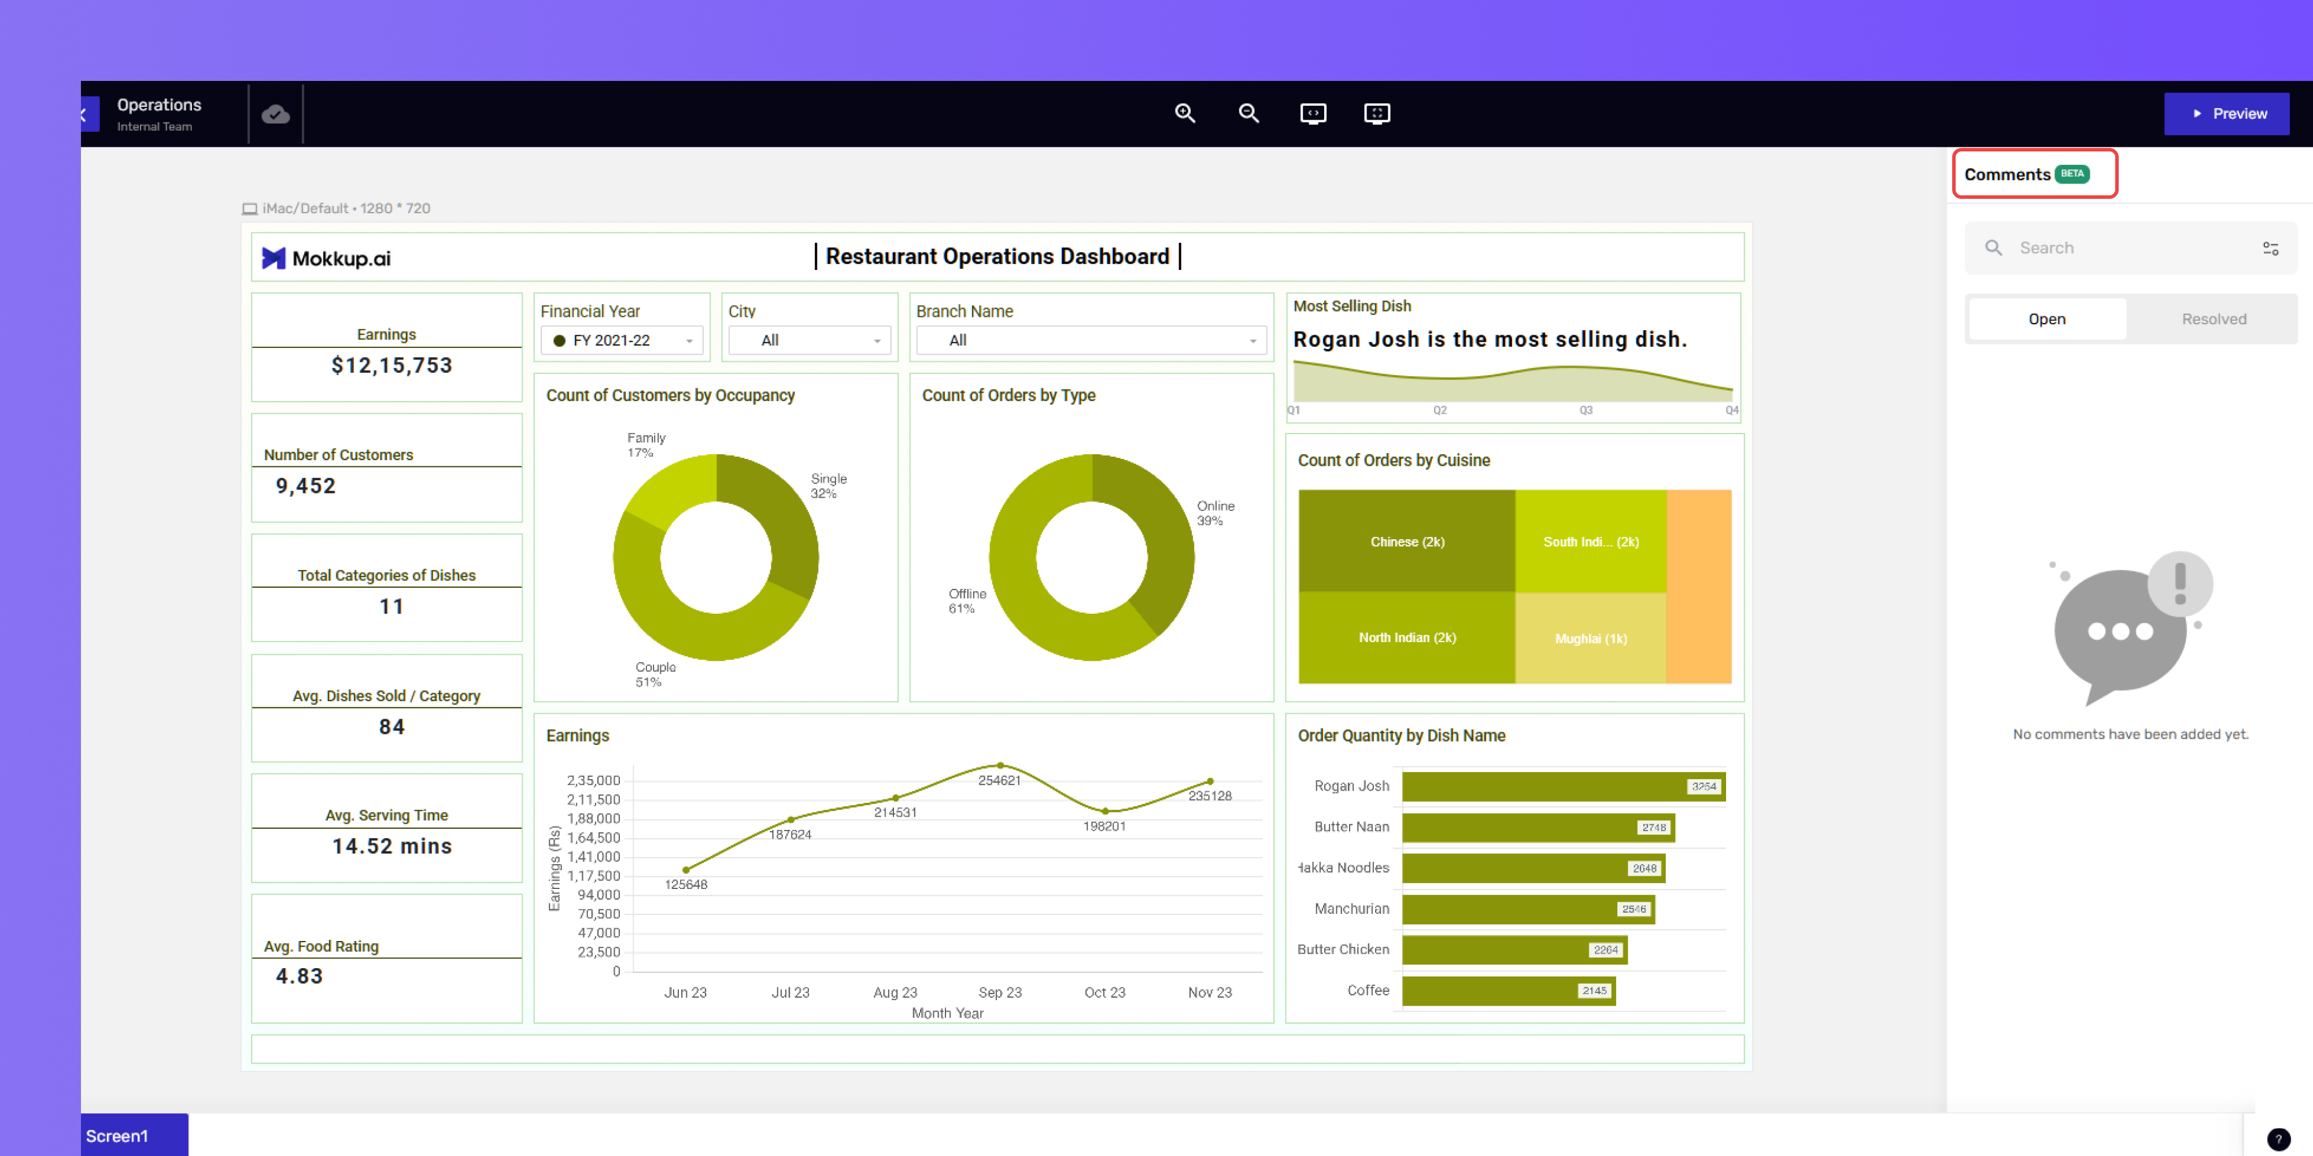2313x1156 pixels.
Task: Click the Comments BETA panel header
Action: point(2035,174)
